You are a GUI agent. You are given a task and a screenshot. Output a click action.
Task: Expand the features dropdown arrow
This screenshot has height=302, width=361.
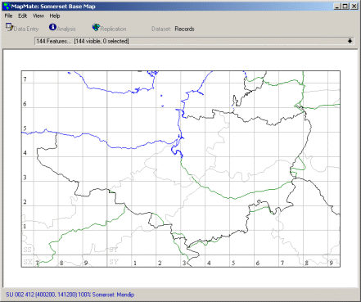coord(350,41)
